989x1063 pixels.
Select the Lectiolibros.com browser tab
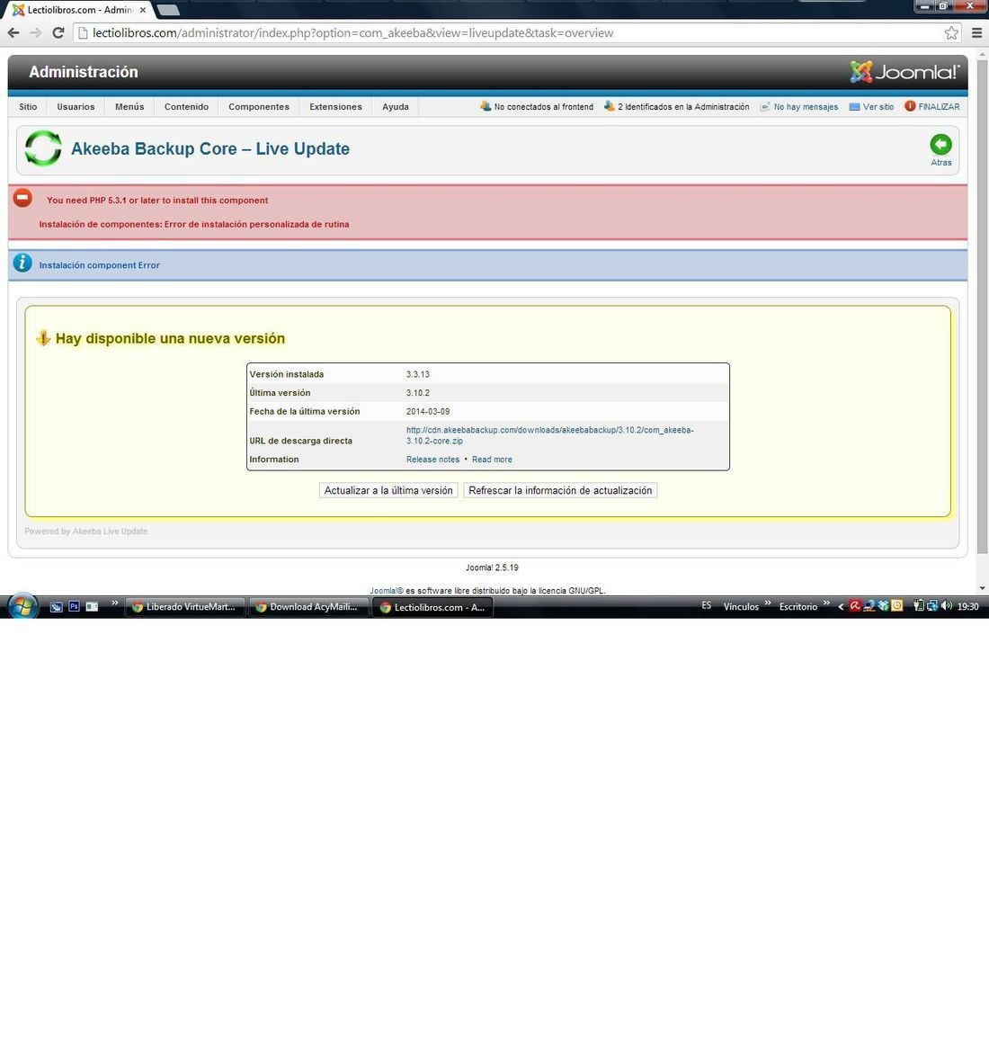coord(79,10)
